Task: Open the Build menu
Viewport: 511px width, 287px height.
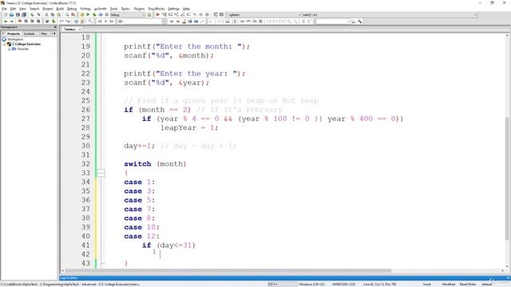Action: tap(60, 9)
